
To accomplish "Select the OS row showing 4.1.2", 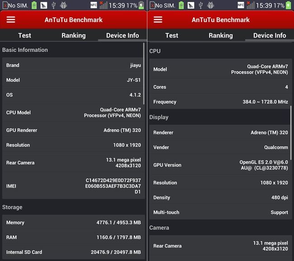I will tap(73, 95).
